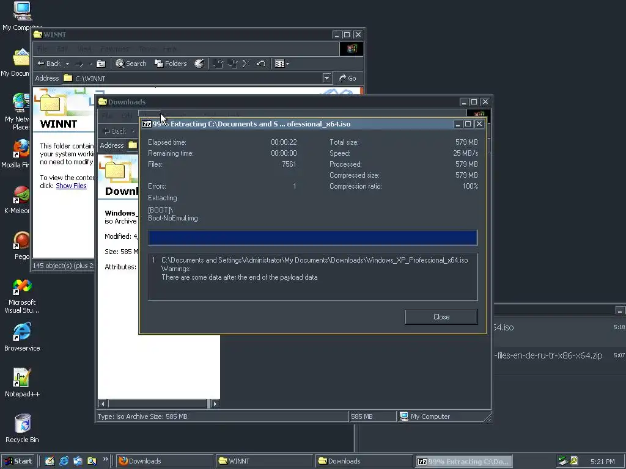Click zip file entry in background download list
626x469 pixels.
(560, 356)
